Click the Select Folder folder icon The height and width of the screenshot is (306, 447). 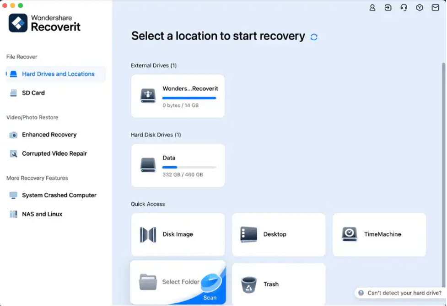tap(148, 282)
